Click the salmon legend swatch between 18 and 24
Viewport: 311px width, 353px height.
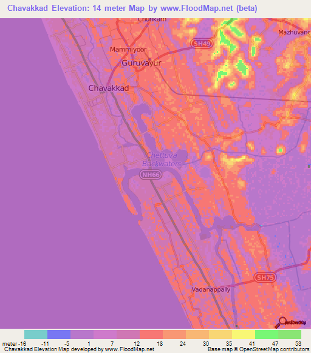[174, 335]
